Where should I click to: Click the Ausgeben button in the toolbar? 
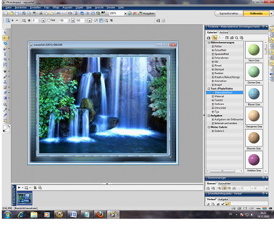pyautogui.click(x=147, y=13)
